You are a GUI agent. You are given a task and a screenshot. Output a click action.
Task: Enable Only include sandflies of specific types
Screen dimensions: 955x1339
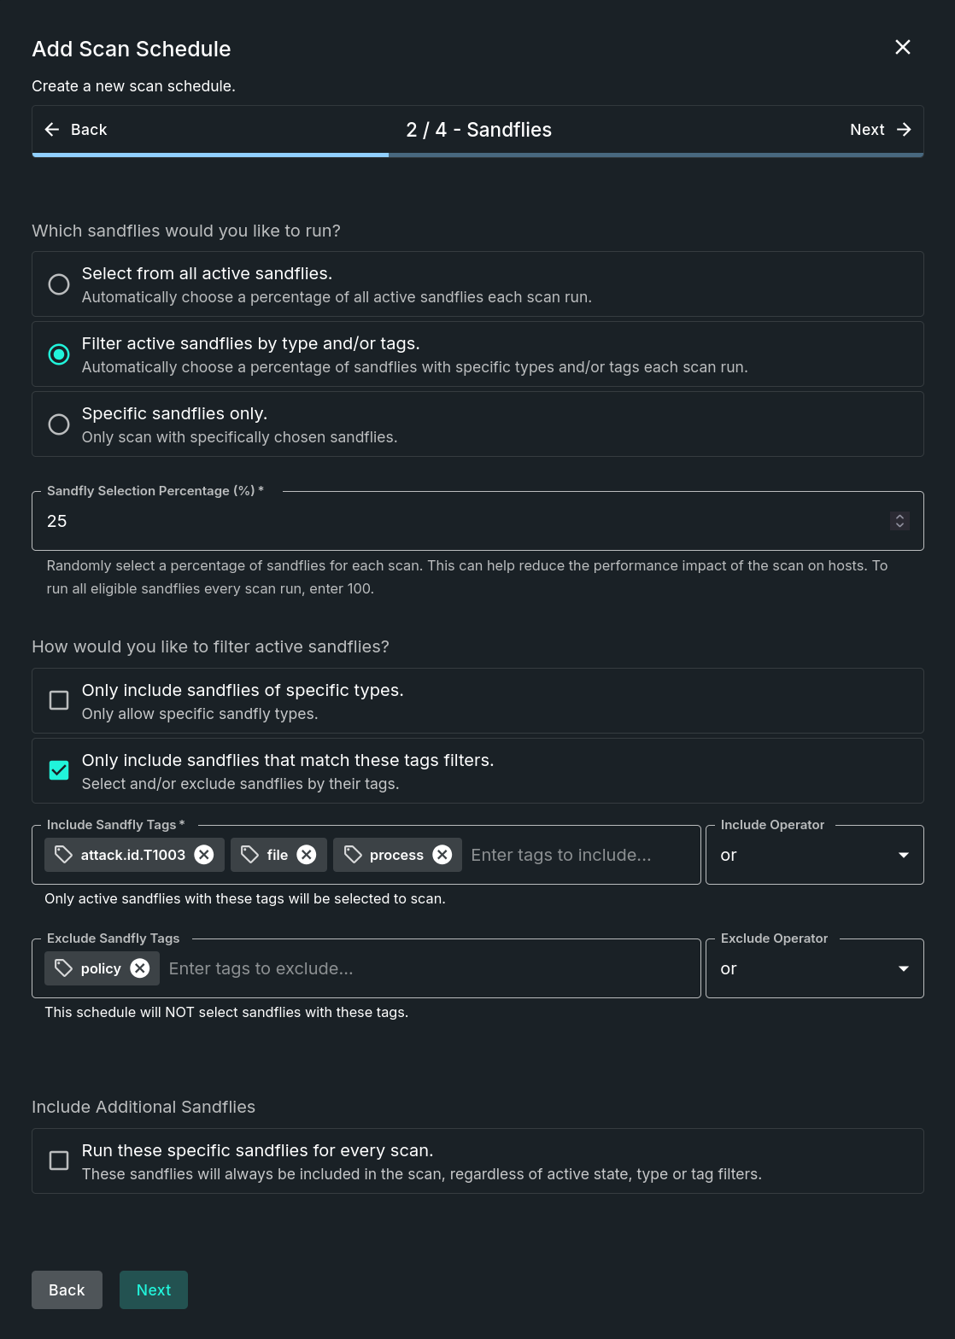tap(59, 700)
